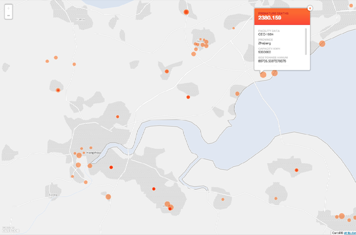Click the scrollbar inside the facility popup
The height and width of the screenshot is (235, 356).
306,41
